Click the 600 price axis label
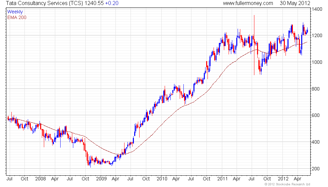Screen dimensions: 328x187 click(316, 115)
